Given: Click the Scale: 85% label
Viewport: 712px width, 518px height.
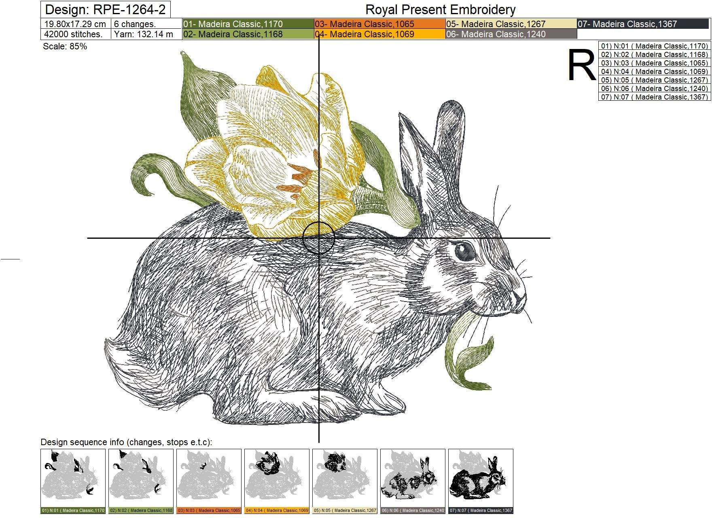Looking at the screenshot, I should [x=66, y=48].
